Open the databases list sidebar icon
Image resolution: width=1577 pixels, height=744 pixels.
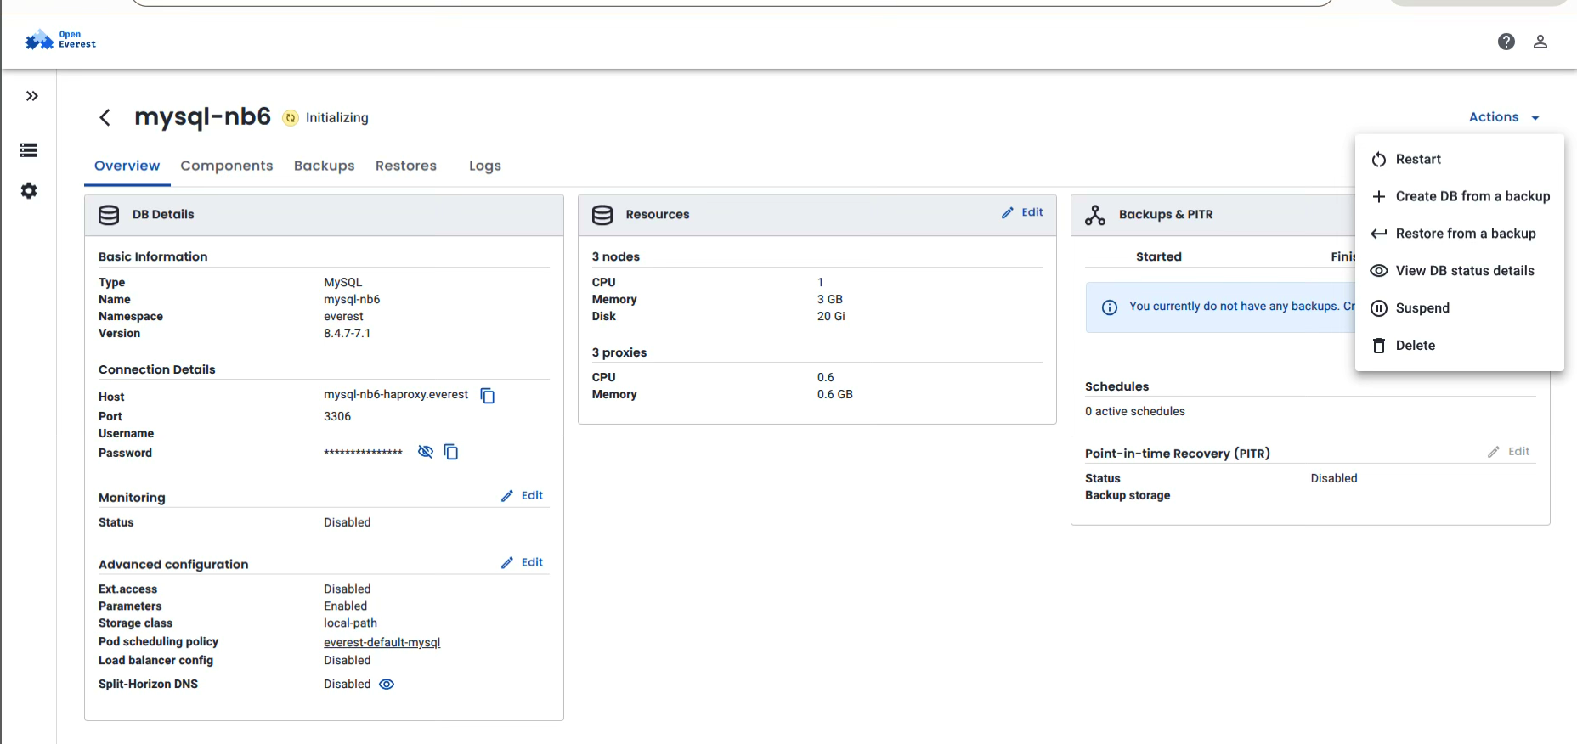(29, 150)
